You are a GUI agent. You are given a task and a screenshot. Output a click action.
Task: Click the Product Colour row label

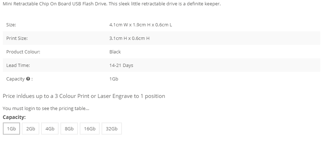point(23,52)
